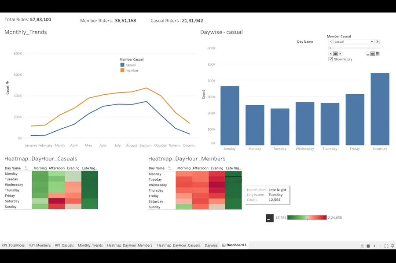Select the Sunday bar in Daywise chart

[x=230, y=115]
